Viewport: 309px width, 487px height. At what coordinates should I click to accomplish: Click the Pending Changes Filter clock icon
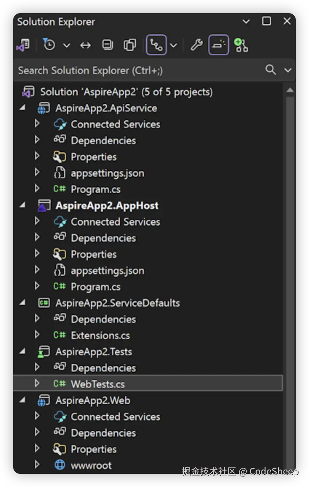point(49,45)
